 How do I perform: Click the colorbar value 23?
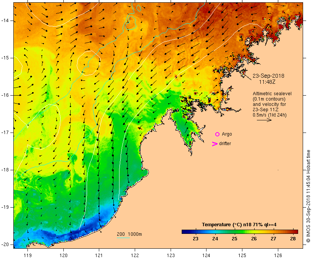195,239
